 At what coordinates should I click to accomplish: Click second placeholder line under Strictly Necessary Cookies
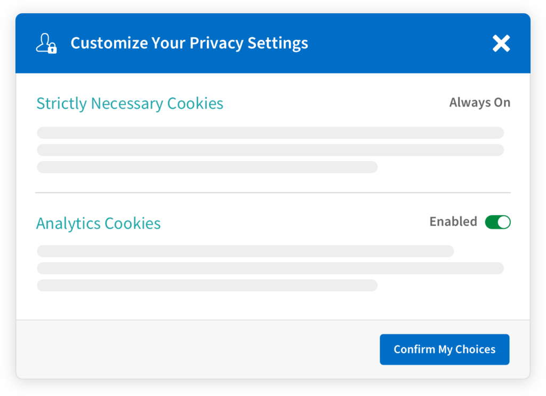click(x=270, y=150)
